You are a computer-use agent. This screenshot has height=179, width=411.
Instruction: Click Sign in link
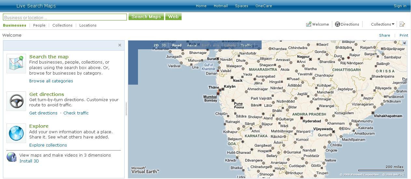pyautogui.click(x=400, y=6)
